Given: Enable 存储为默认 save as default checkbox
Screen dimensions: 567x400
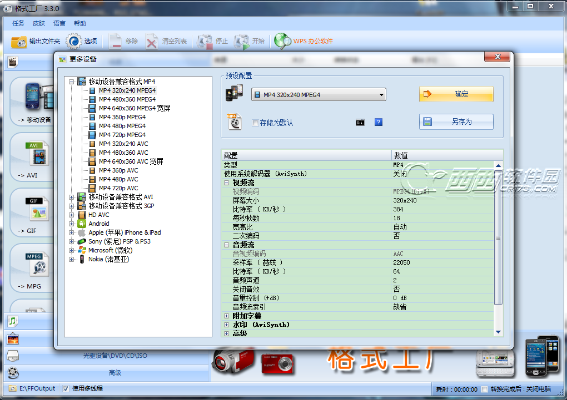Looking at the screenshot, I should pyautogui.click(x=255, y=123).
